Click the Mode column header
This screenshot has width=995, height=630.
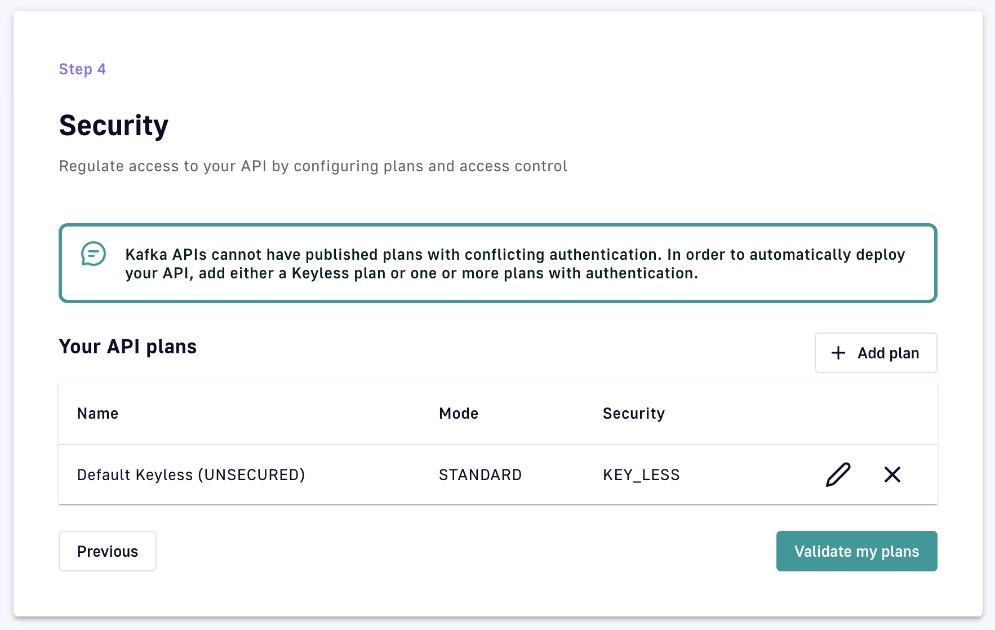click(x=459, y=414)
